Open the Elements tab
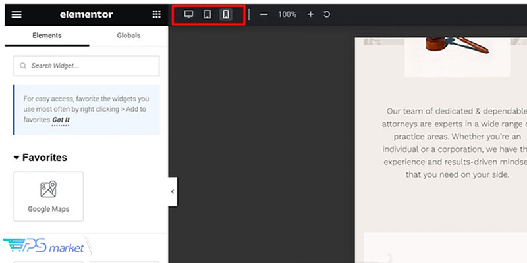 pos(47,36)
